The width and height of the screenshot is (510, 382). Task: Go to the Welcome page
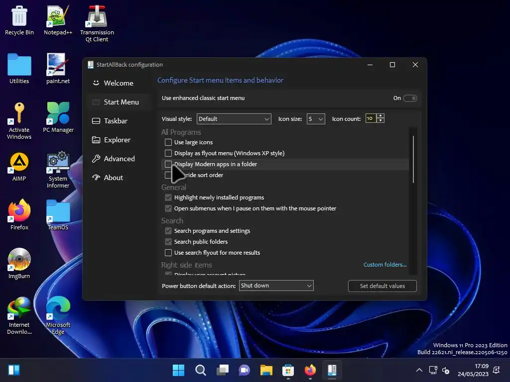pos(119,83)
